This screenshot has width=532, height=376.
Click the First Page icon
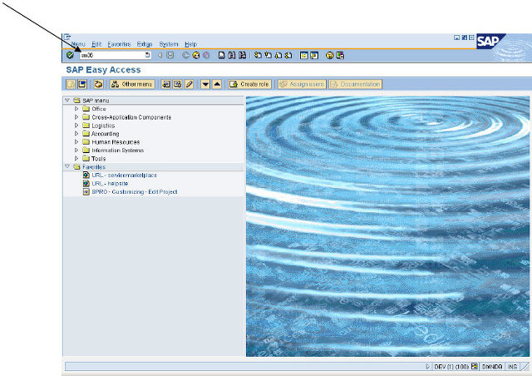click(258, 55)
